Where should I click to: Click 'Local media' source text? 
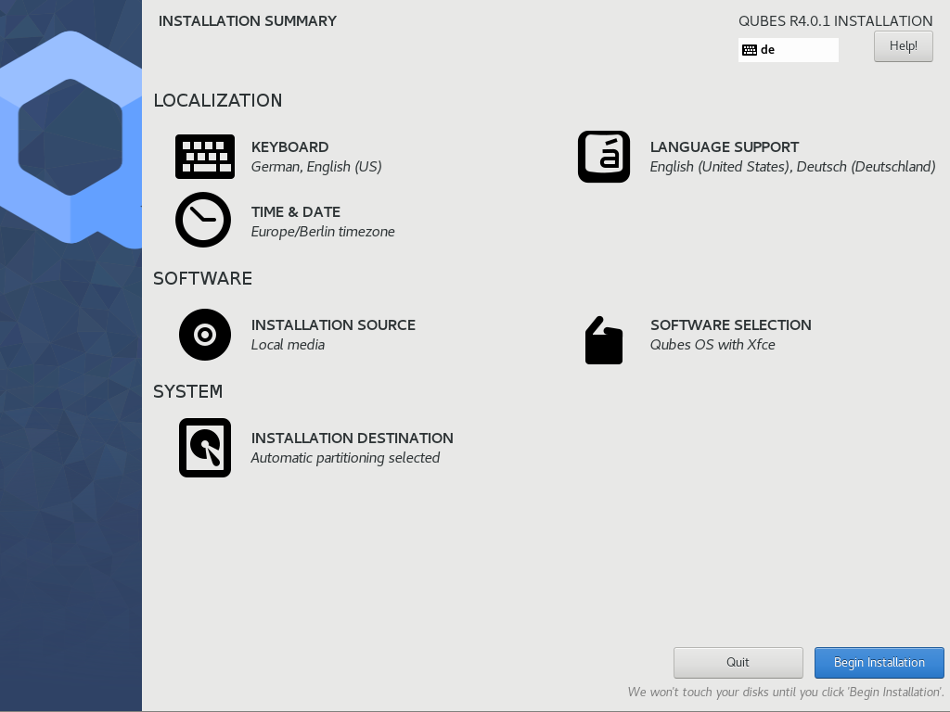(x=288, y=345)
